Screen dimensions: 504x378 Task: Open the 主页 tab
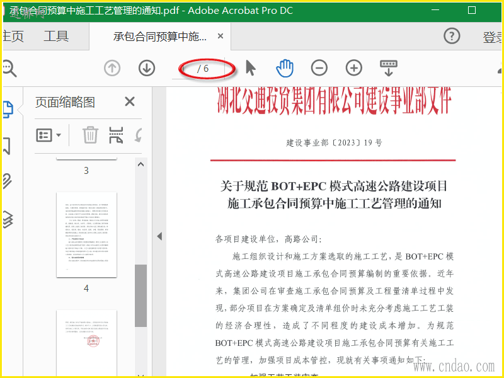[x=13, y=36]
